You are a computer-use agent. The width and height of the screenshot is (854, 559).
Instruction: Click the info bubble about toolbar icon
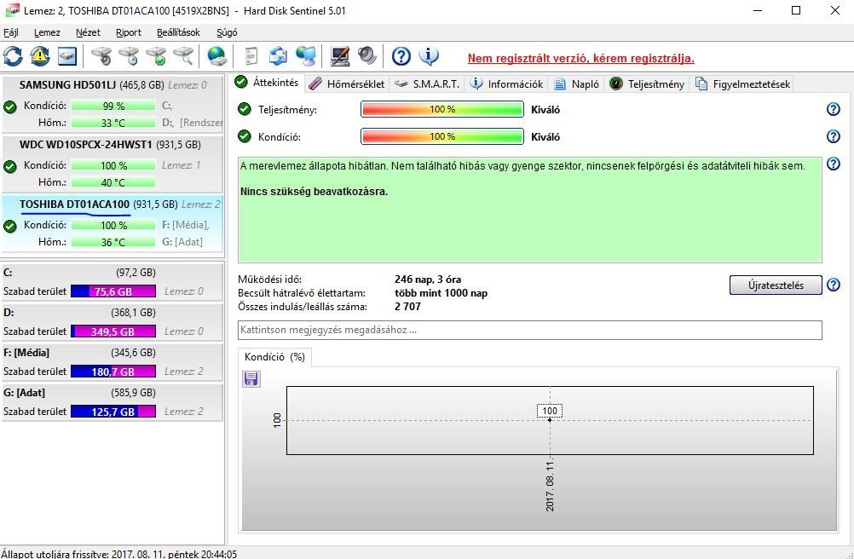pos(429,56)
